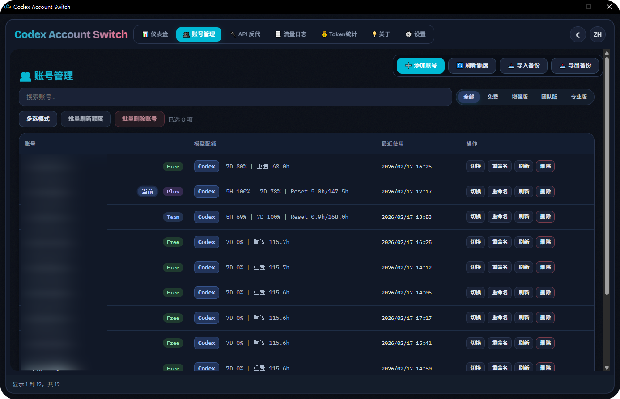Enable 多选模式
620x399 pixels.
pyautogui.click(x=38, y=119)
